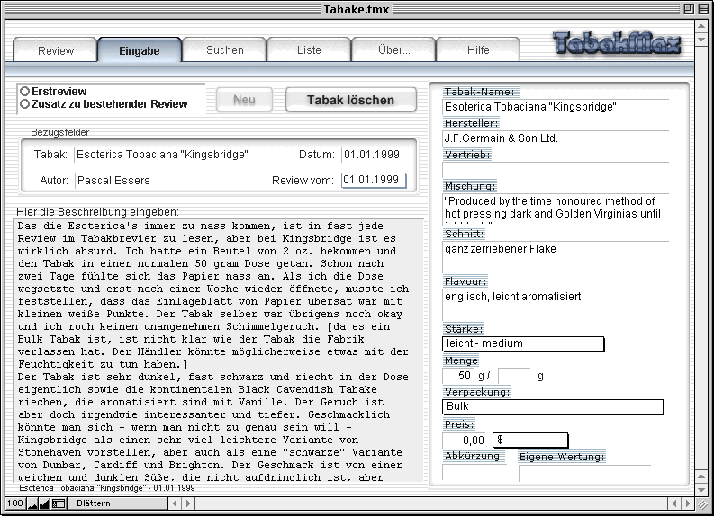Click the Review vom date field
Viewport: 714px width, 516px height.
point(374,180)
